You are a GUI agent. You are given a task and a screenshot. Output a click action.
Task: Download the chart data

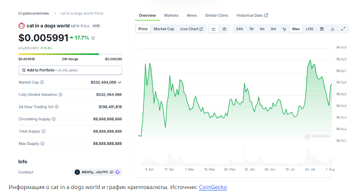(332, 29)
